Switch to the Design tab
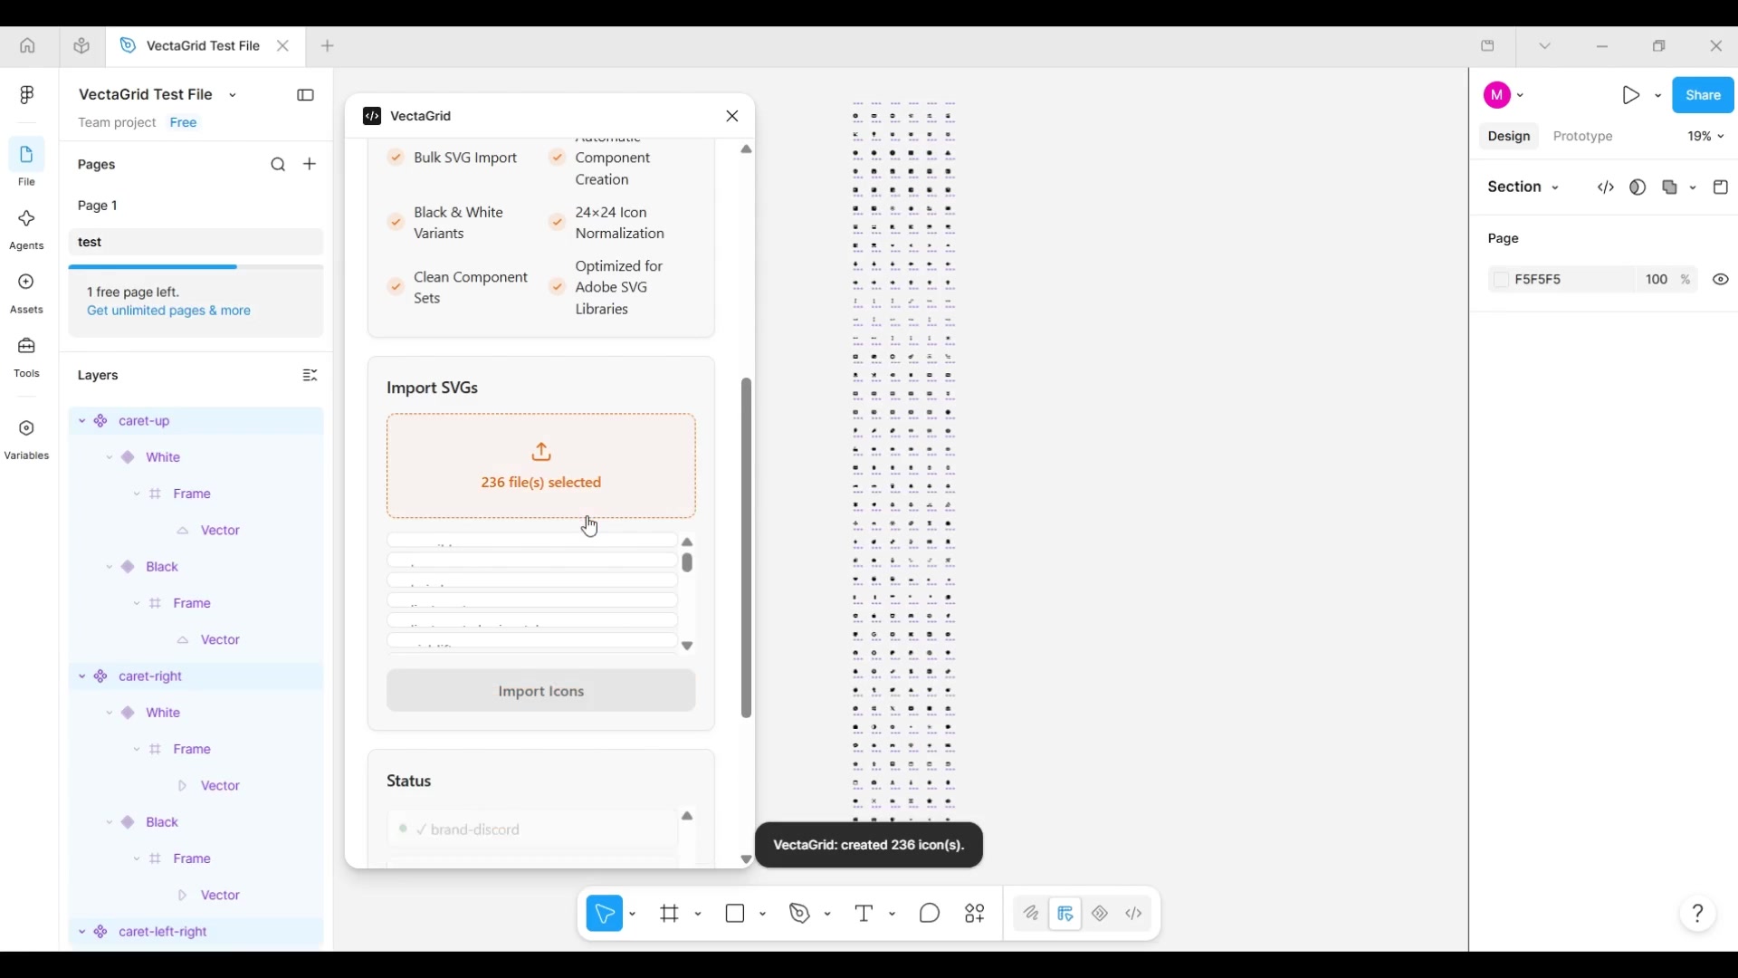 tap(1509, 137)
